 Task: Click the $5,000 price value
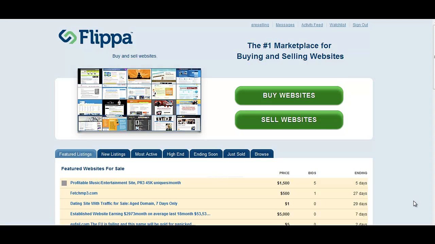pos(283,214)
